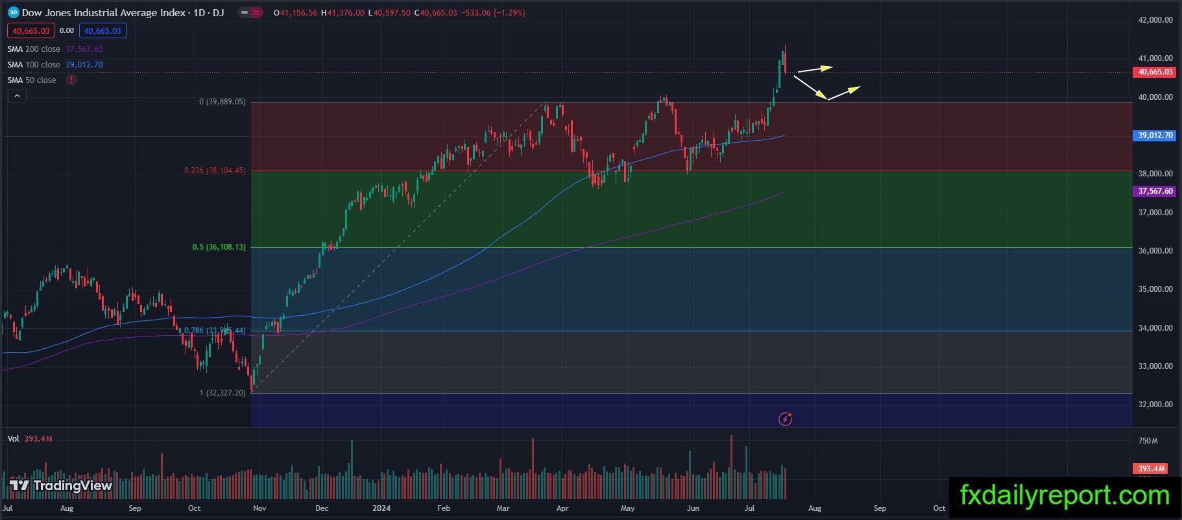Click the SMA 200 value 37,567.60 in legend

(84, 49)
